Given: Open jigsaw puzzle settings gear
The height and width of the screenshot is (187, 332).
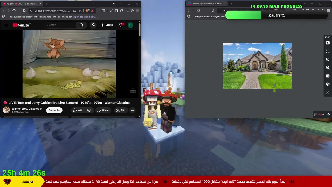Looking at the screenshot, I should pos(328,84).
